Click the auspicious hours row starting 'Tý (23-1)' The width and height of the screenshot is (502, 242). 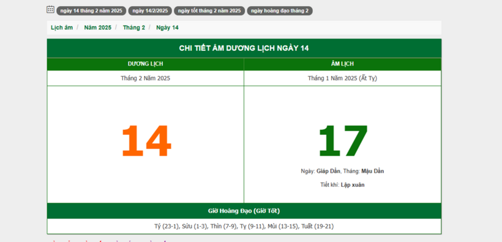pos(244,227)
